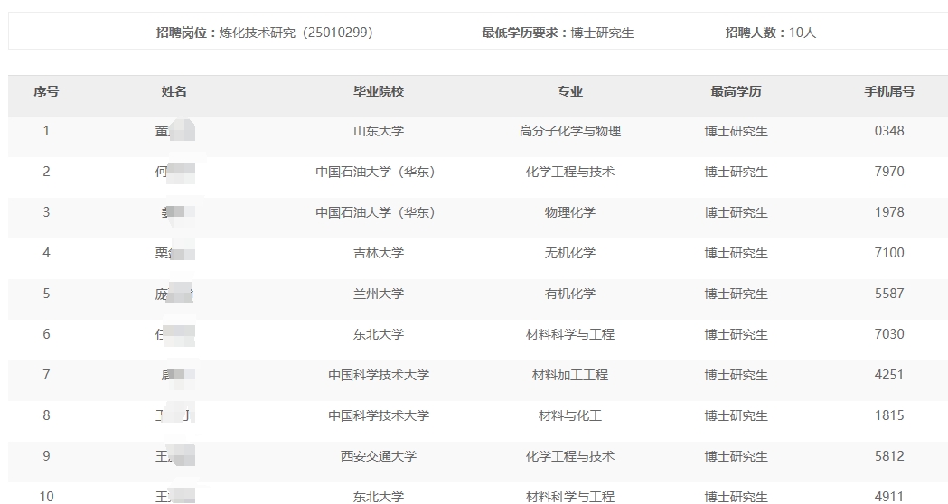This screenshot has width=948, height=504.
Task: Click the 材料加工工程 major cell
Action: (x=570, y=375)
